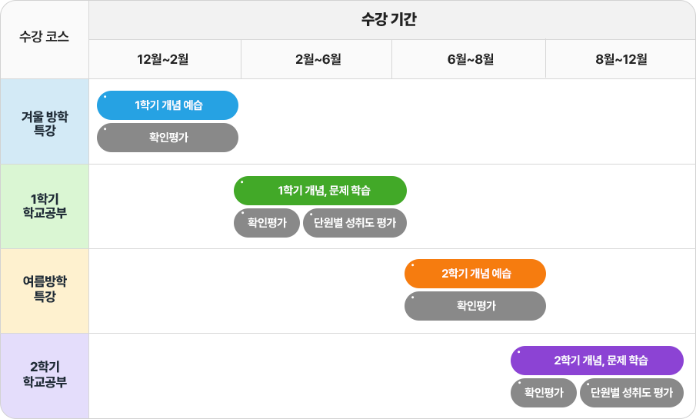Select 확인평가 pill in the 2학기 학교공부 row
This screenshot has width=696, height=419.
tap(543, 393)
